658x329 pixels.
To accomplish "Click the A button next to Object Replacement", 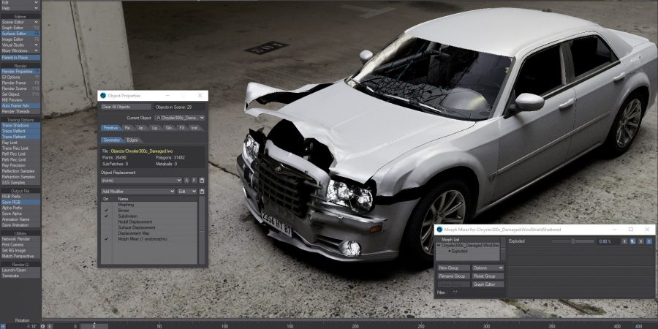I will [x=186, y=181].
